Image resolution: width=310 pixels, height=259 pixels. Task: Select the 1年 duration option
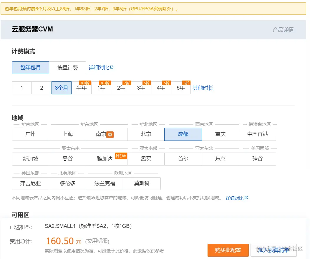tap(101, 88)
